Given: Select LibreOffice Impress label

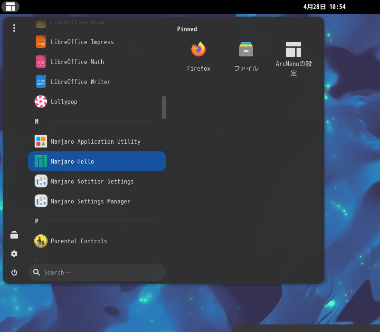Looking at the screenshot, I should [82, 42].
